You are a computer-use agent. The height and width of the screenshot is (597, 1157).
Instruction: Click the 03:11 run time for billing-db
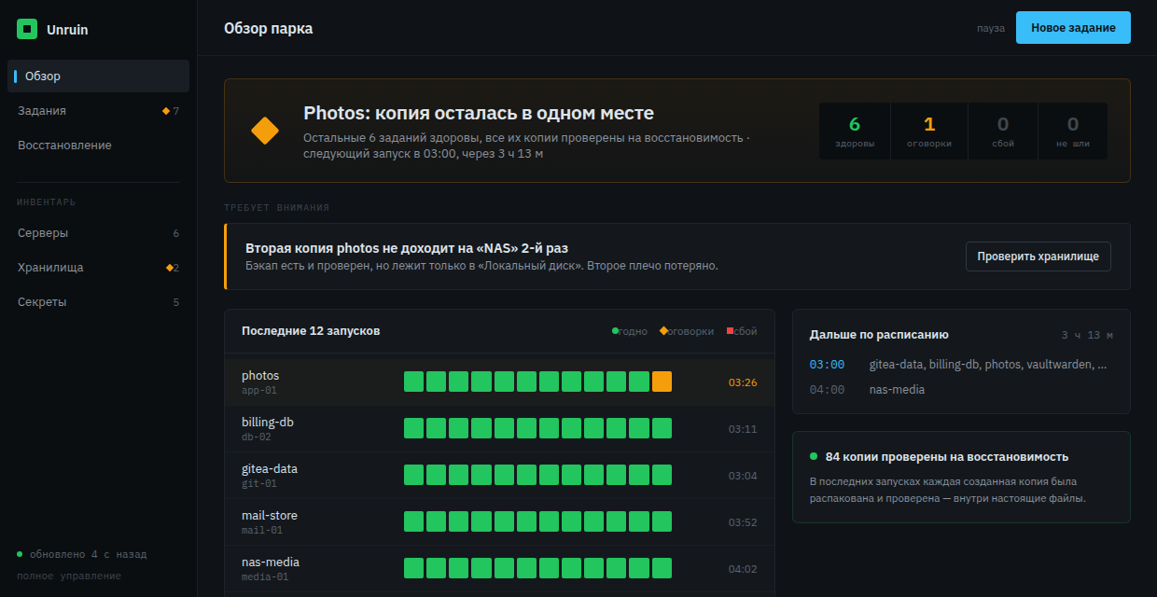click(743, 429)
